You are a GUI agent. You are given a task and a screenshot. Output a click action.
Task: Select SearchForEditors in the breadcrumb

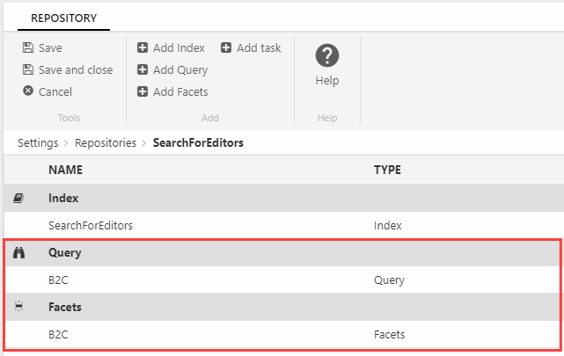pyautogui.click(x=198, y=142)
